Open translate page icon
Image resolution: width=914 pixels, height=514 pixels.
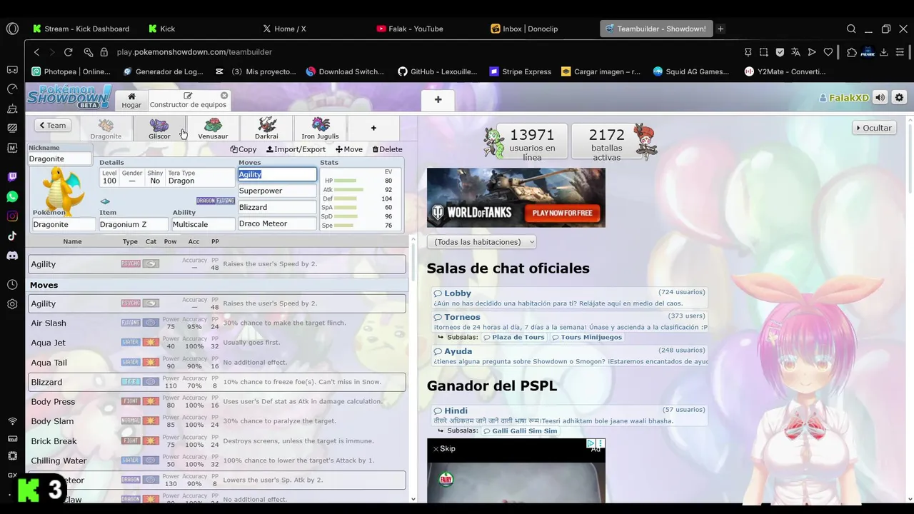795,52
